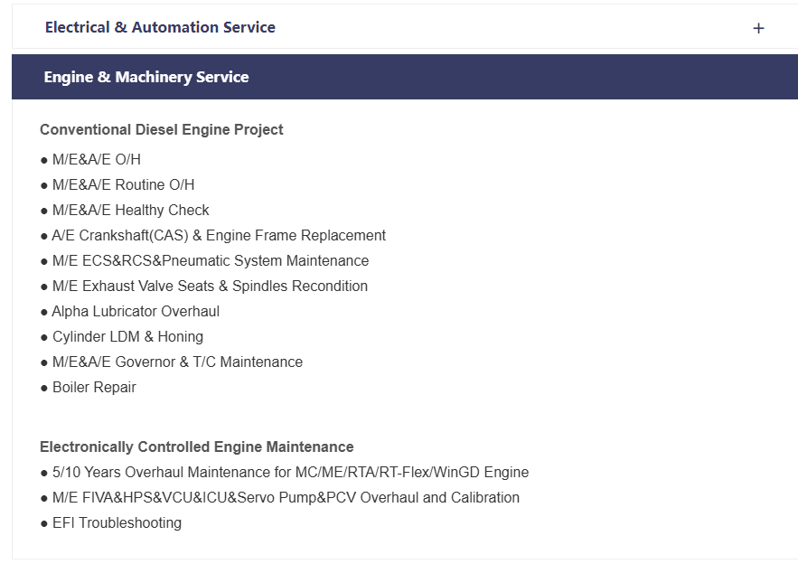
Task: Click the Electronically Controlled Engine Maintenance heading
Action: coord(197,447)
